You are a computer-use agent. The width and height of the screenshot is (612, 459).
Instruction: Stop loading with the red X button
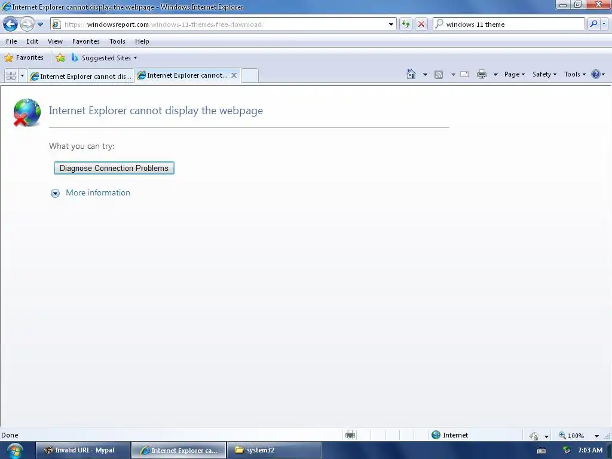tap(421, 24)
